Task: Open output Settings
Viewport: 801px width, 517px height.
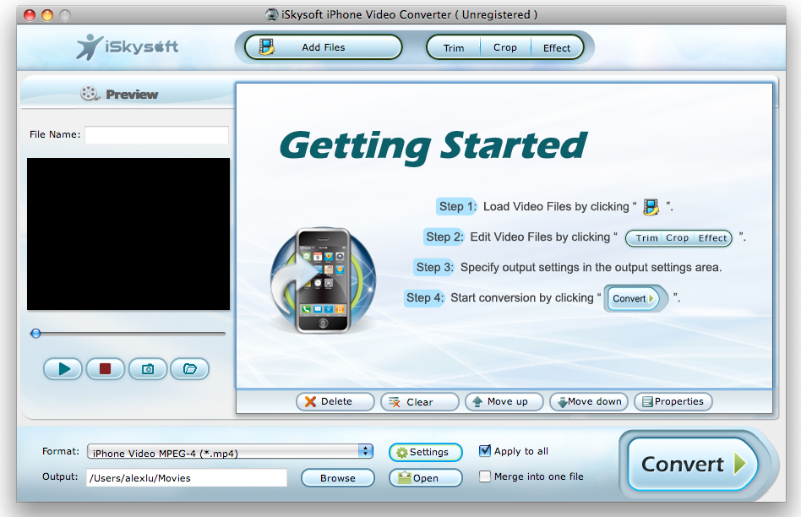Action: coord(426,452)
